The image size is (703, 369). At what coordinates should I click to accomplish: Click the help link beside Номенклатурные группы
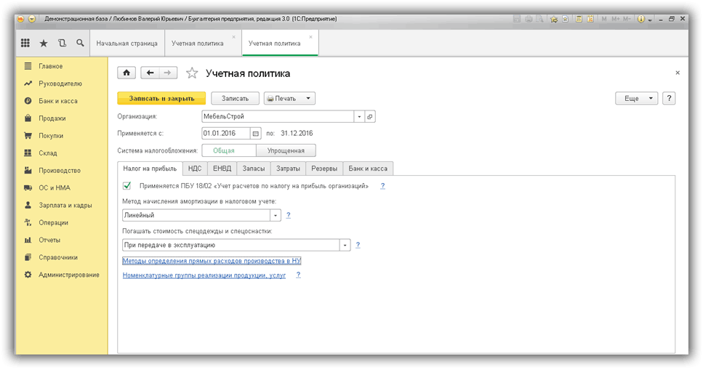tap(298, 275)
